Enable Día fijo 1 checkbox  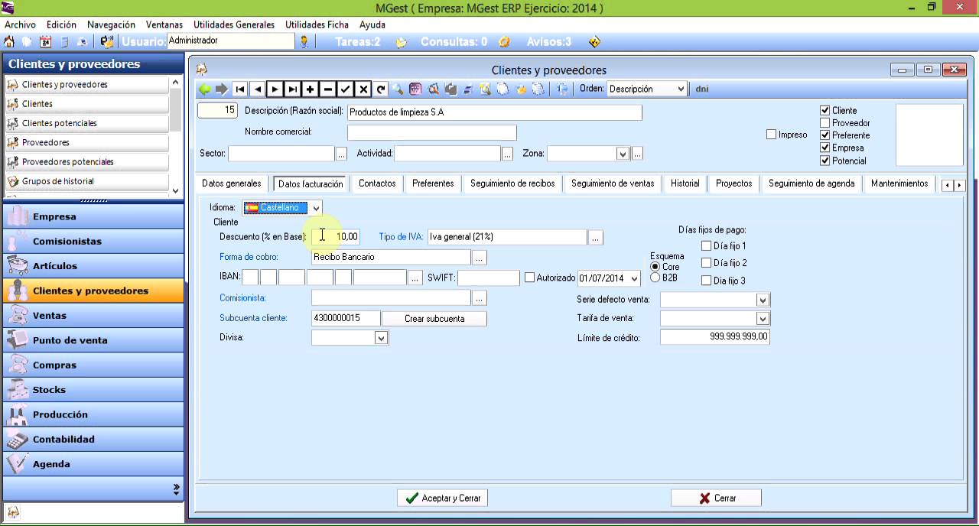706,246
